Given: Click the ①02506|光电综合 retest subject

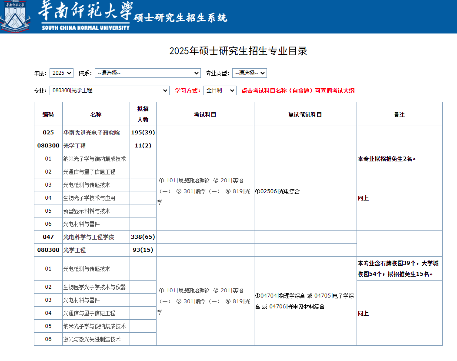Looking at the screenshot, I should (x=277, y=191).
